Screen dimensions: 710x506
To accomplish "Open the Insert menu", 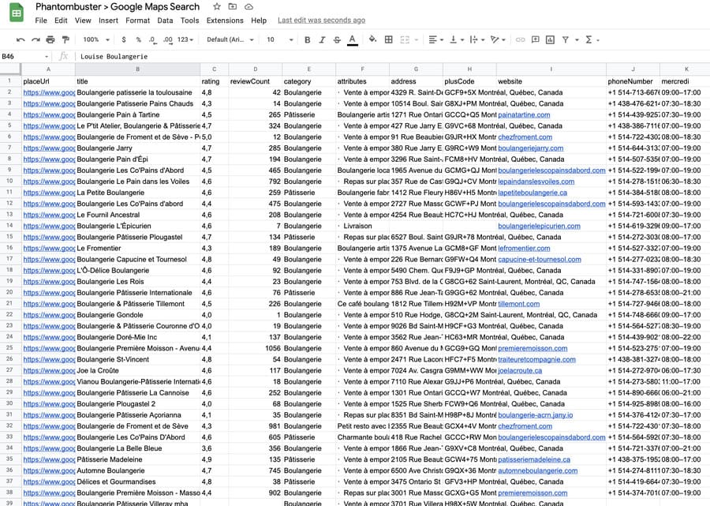I will 108,21.
